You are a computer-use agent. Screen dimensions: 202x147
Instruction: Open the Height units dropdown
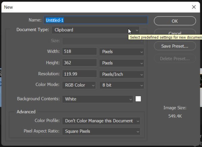(122, 63)
